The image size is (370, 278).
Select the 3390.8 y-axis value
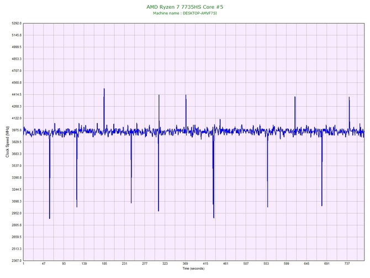[17, 177]
